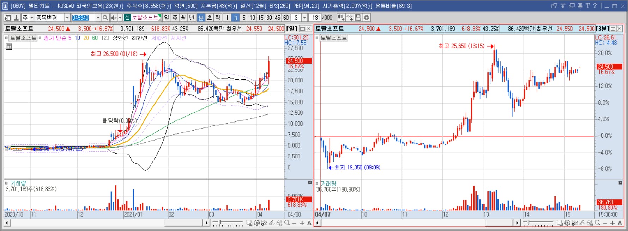Click the eraser icon under the left chart

pyautogui.click(x=279, y=223)
